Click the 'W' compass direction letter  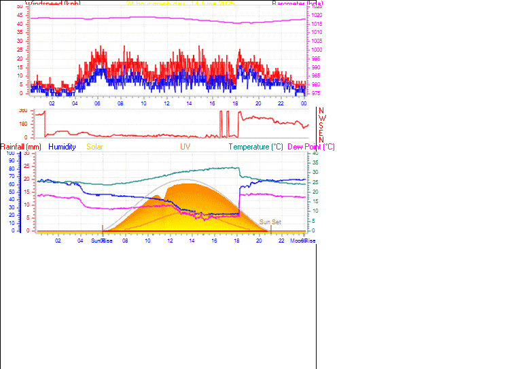tap(322, 118)
